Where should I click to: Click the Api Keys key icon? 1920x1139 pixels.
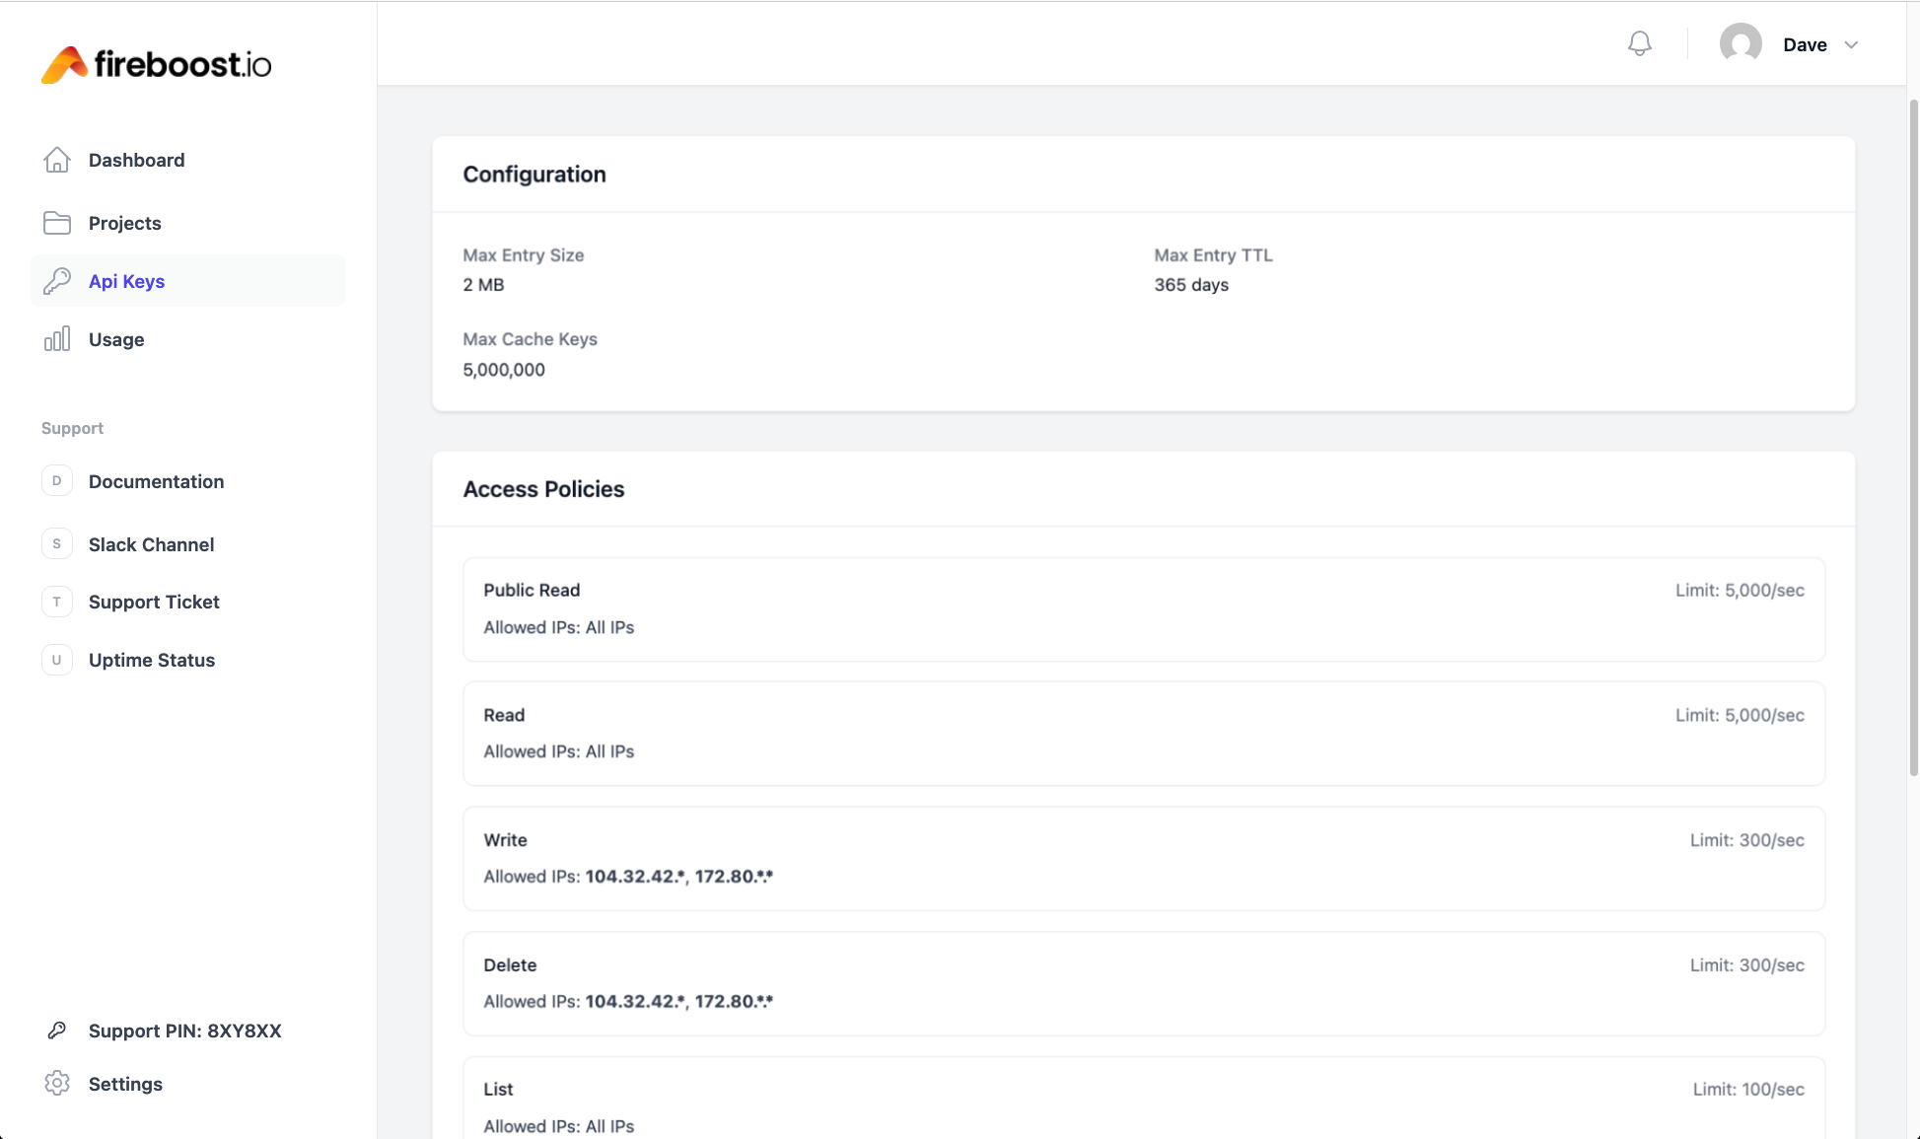click(x=57, y=281)
